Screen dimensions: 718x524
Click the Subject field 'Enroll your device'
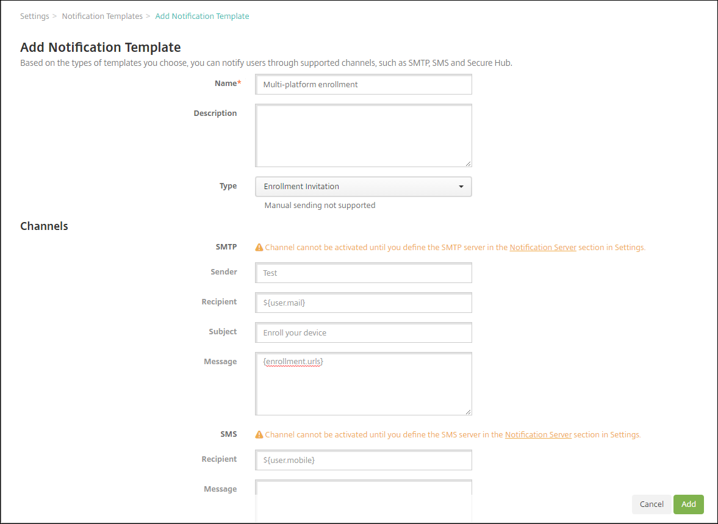[363, 332]
